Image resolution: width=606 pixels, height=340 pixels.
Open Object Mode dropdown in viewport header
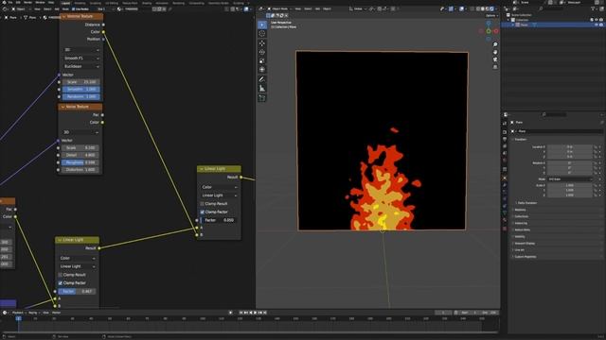coord(279,8)
